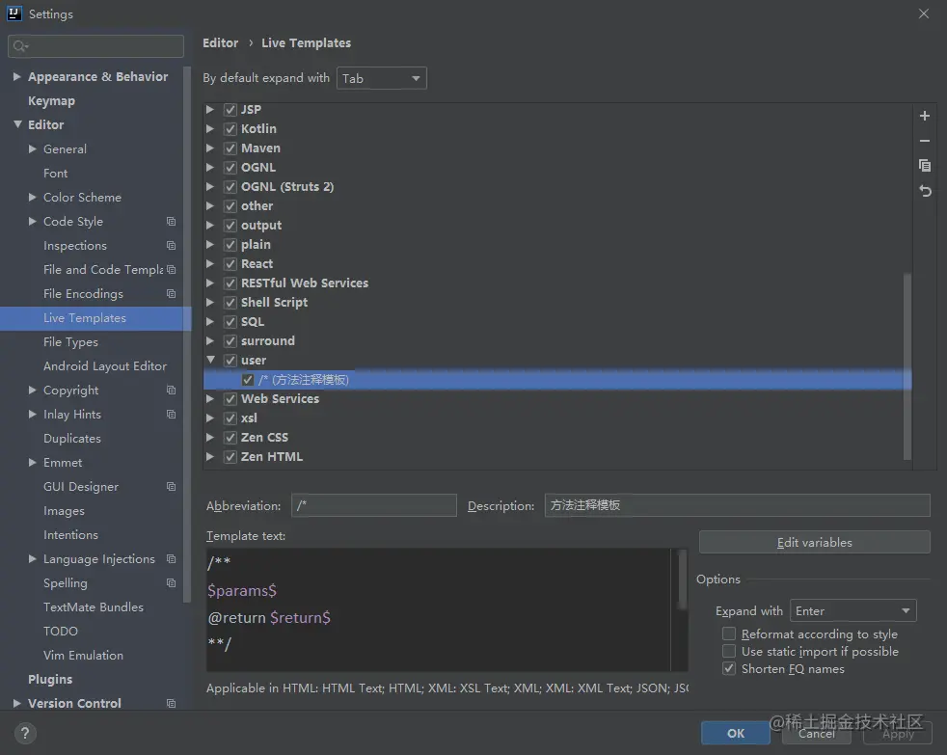This screenshot has width=947, height=755.
Task: Open the Edit variables dialog
Action: pyautogui.click(x=814, y=543)
